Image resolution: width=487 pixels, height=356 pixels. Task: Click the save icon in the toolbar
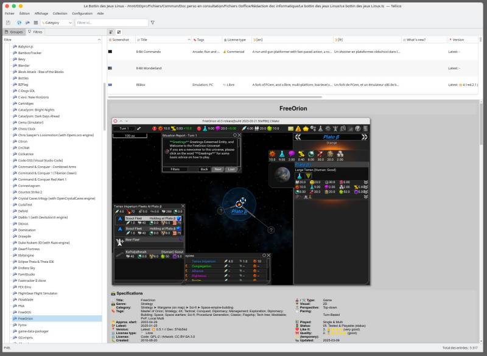pyautogui.click(x=8, y=23)
